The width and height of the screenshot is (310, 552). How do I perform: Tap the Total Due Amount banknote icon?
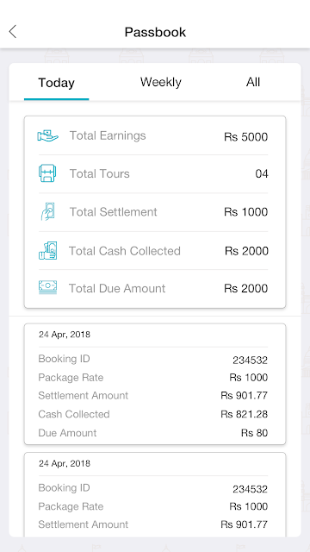click(47, 287)
